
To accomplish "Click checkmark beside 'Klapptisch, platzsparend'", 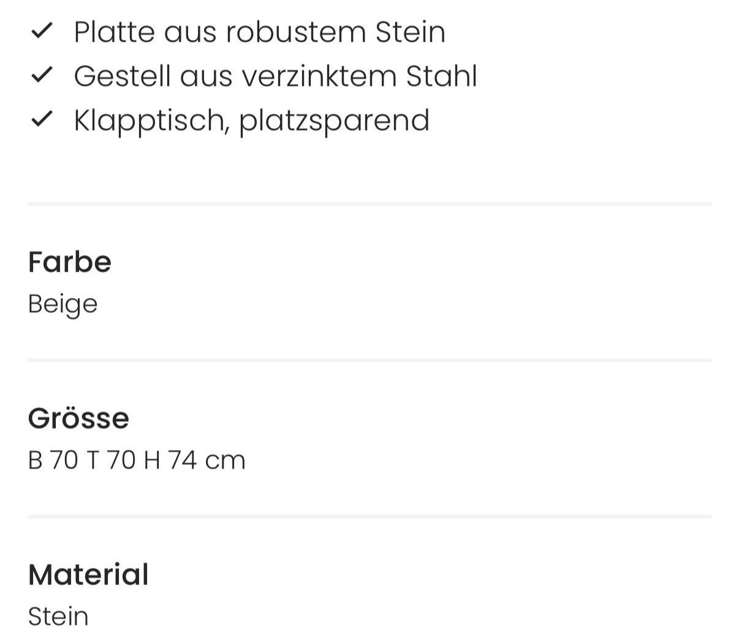I will [42, 119].
